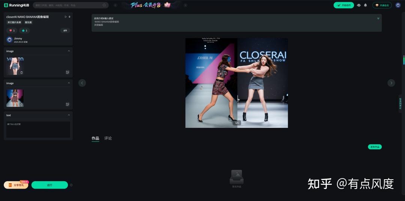
Task: Click the page vertical scrollbar thumb
Action: 404,60
